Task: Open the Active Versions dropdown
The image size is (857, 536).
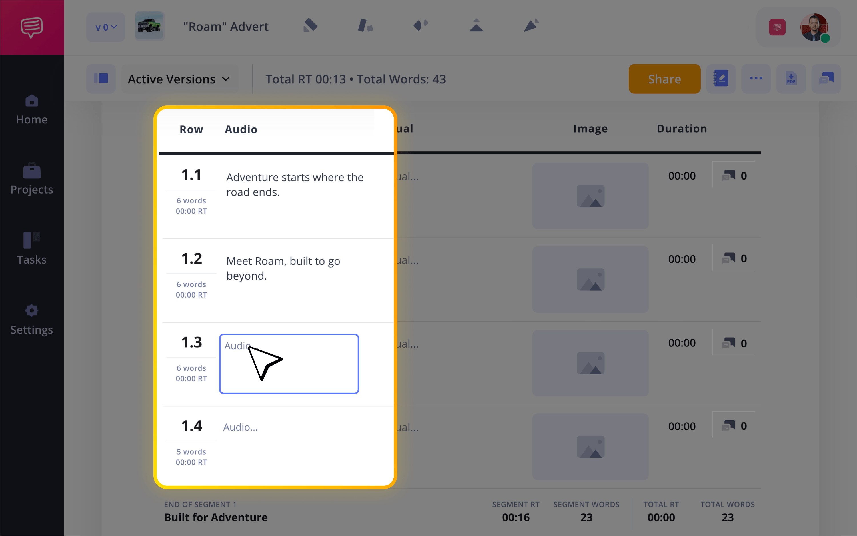Action: point(179,79)
